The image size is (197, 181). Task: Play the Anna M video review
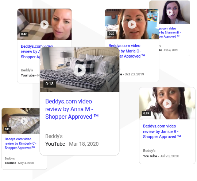pos(80,70)
